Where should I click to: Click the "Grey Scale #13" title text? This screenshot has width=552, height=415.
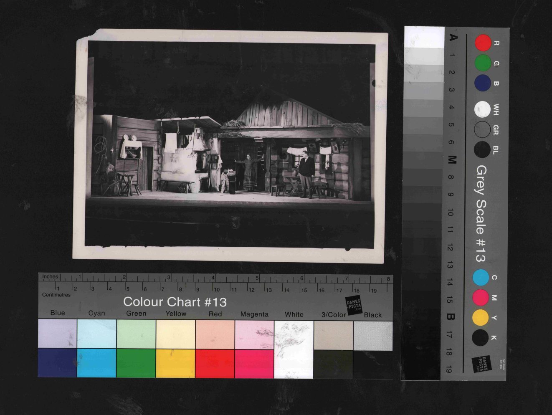(481, 213)
